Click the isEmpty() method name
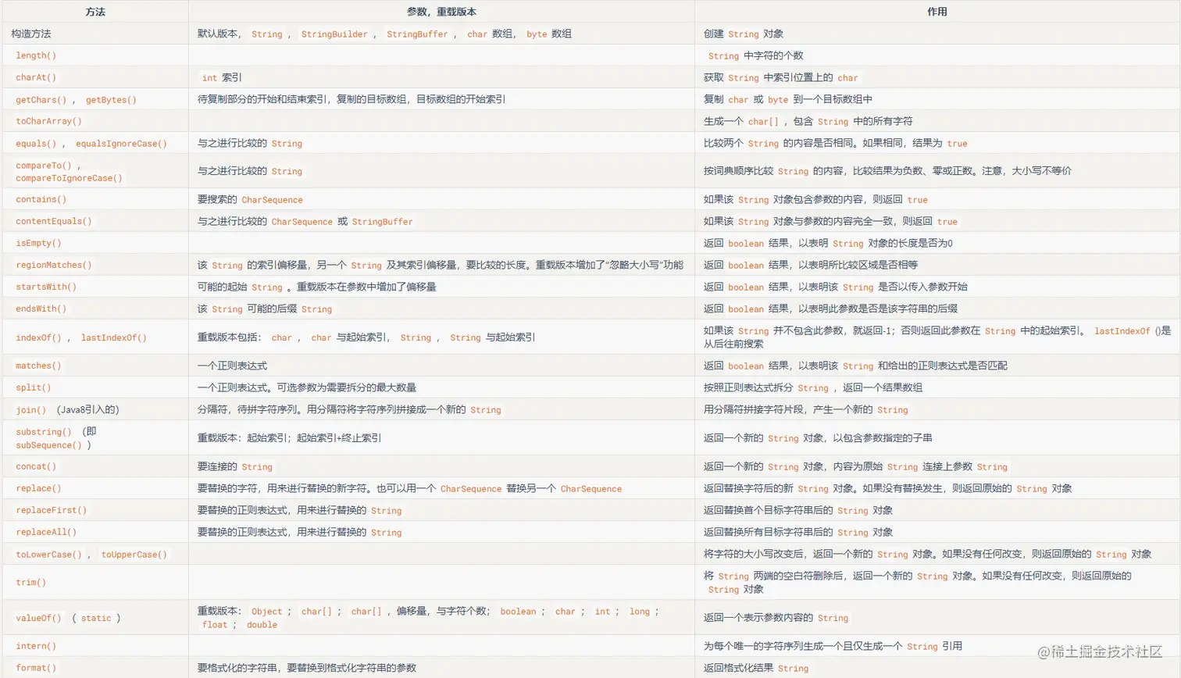The width and height of the screenshot is (1181, 678). 38,243
